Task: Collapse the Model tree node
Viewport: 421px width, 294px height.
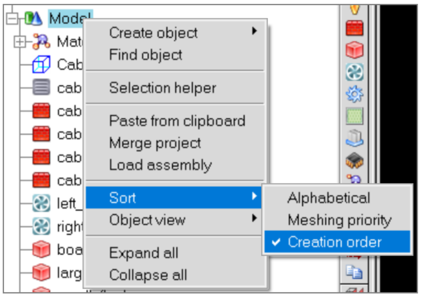Action: pos(12,19)
